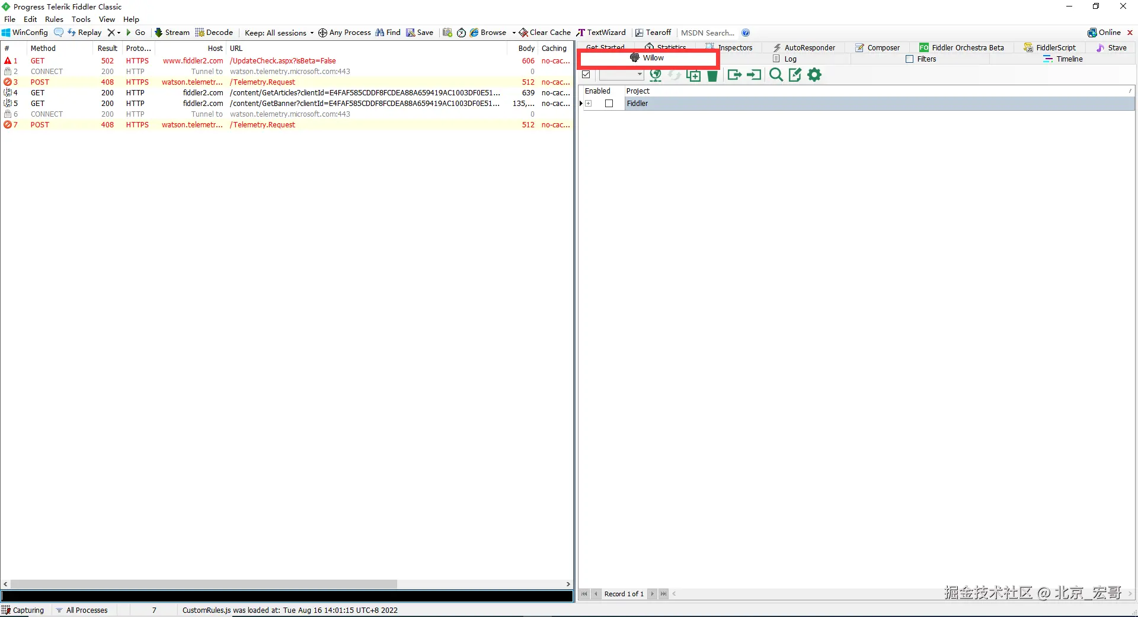Select the Willow tab
Screen dimensions: 1138x617
[x=647, y=58]
